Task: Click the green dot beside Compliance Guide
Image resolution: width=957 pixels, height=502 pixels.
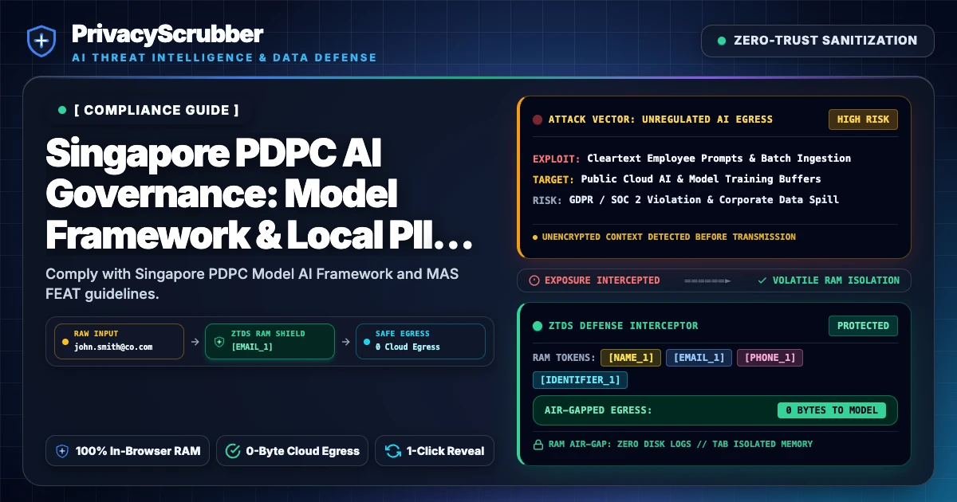Action: [62, 110]
